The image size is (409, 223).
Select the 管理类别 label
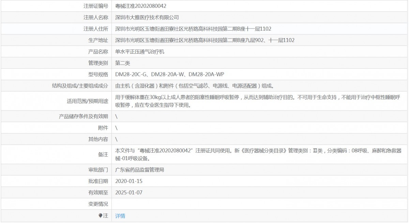pos(98,63)
